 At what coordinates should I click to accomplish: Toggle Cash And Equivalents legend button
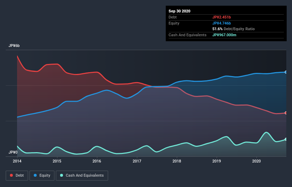(x=82, y=176)
